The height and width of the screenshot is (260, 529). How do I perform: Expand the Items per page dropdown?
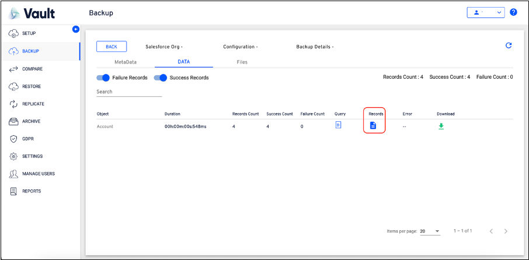(x=430, y=231)
